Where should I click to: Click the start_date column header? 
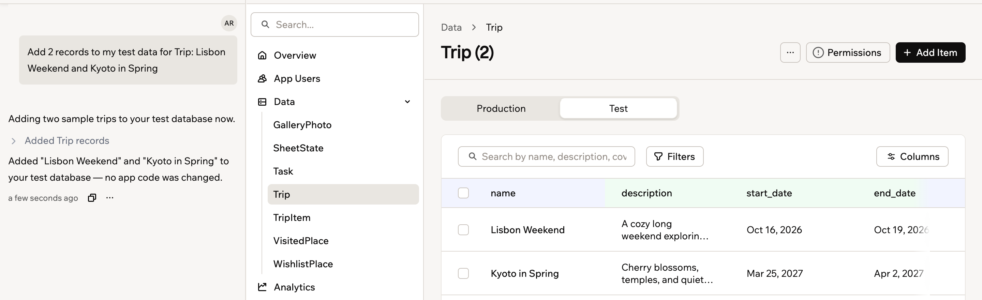tap(769, 193)
